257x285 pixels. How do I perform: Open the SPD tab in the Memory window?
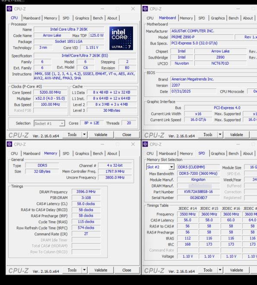[x=66, y=154]
